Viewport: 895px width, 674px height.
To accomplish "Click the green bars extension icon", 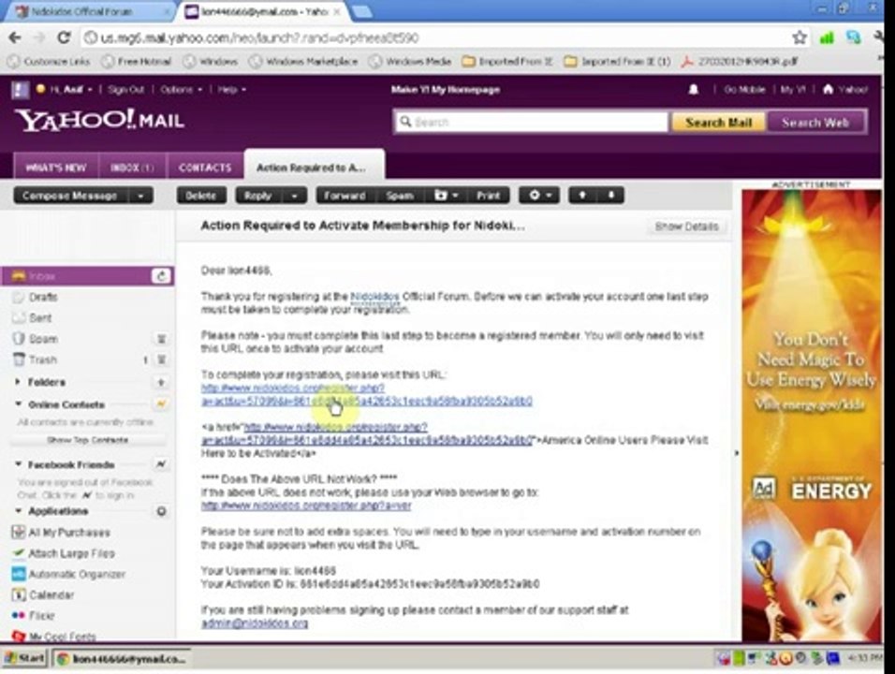I will pyautogui.click(x=827, y=38).
